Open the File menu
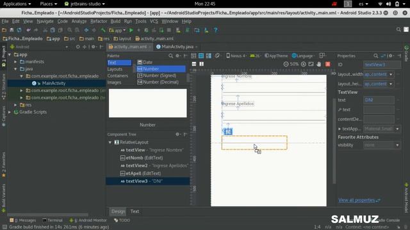The image size is (410, 230). point(5,21)
